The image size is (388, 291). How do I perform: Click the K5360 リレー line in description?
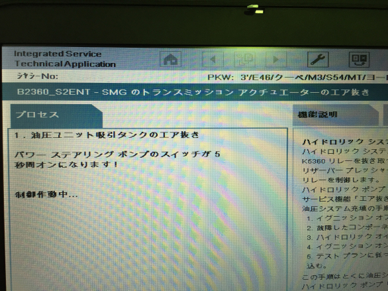point(344,161)
